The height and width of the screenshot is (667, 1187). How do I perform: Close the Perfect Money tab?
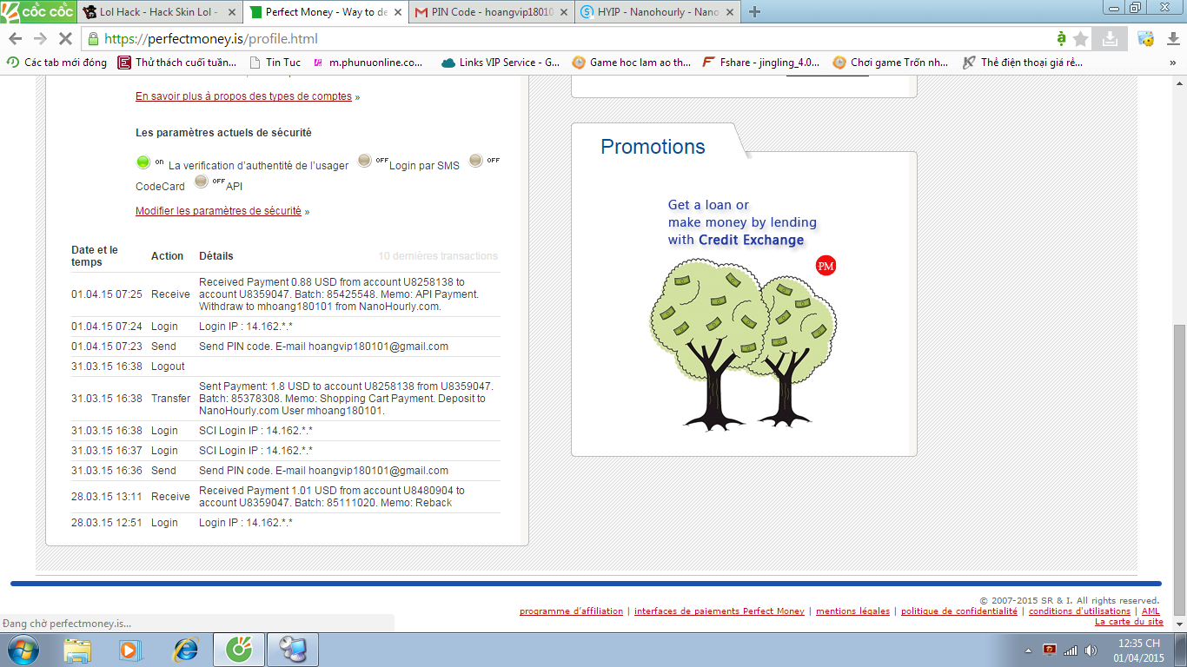[x=398, y=12]
